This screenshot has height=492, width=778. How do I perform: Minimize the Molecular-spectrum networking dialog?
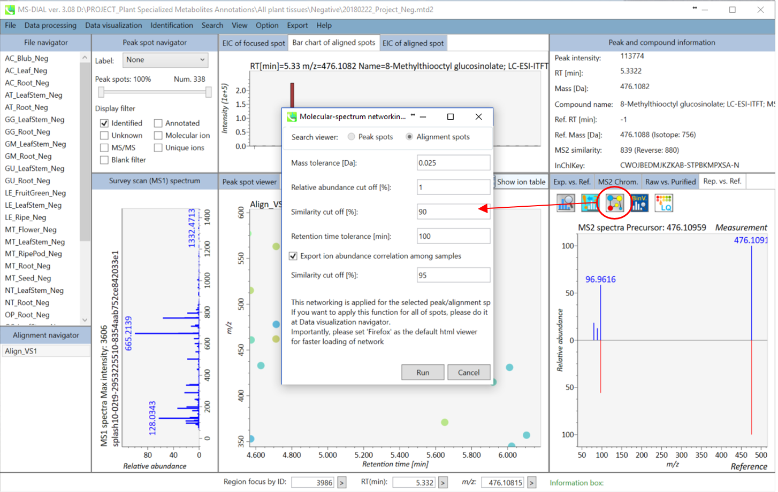[x=423, y=116]
